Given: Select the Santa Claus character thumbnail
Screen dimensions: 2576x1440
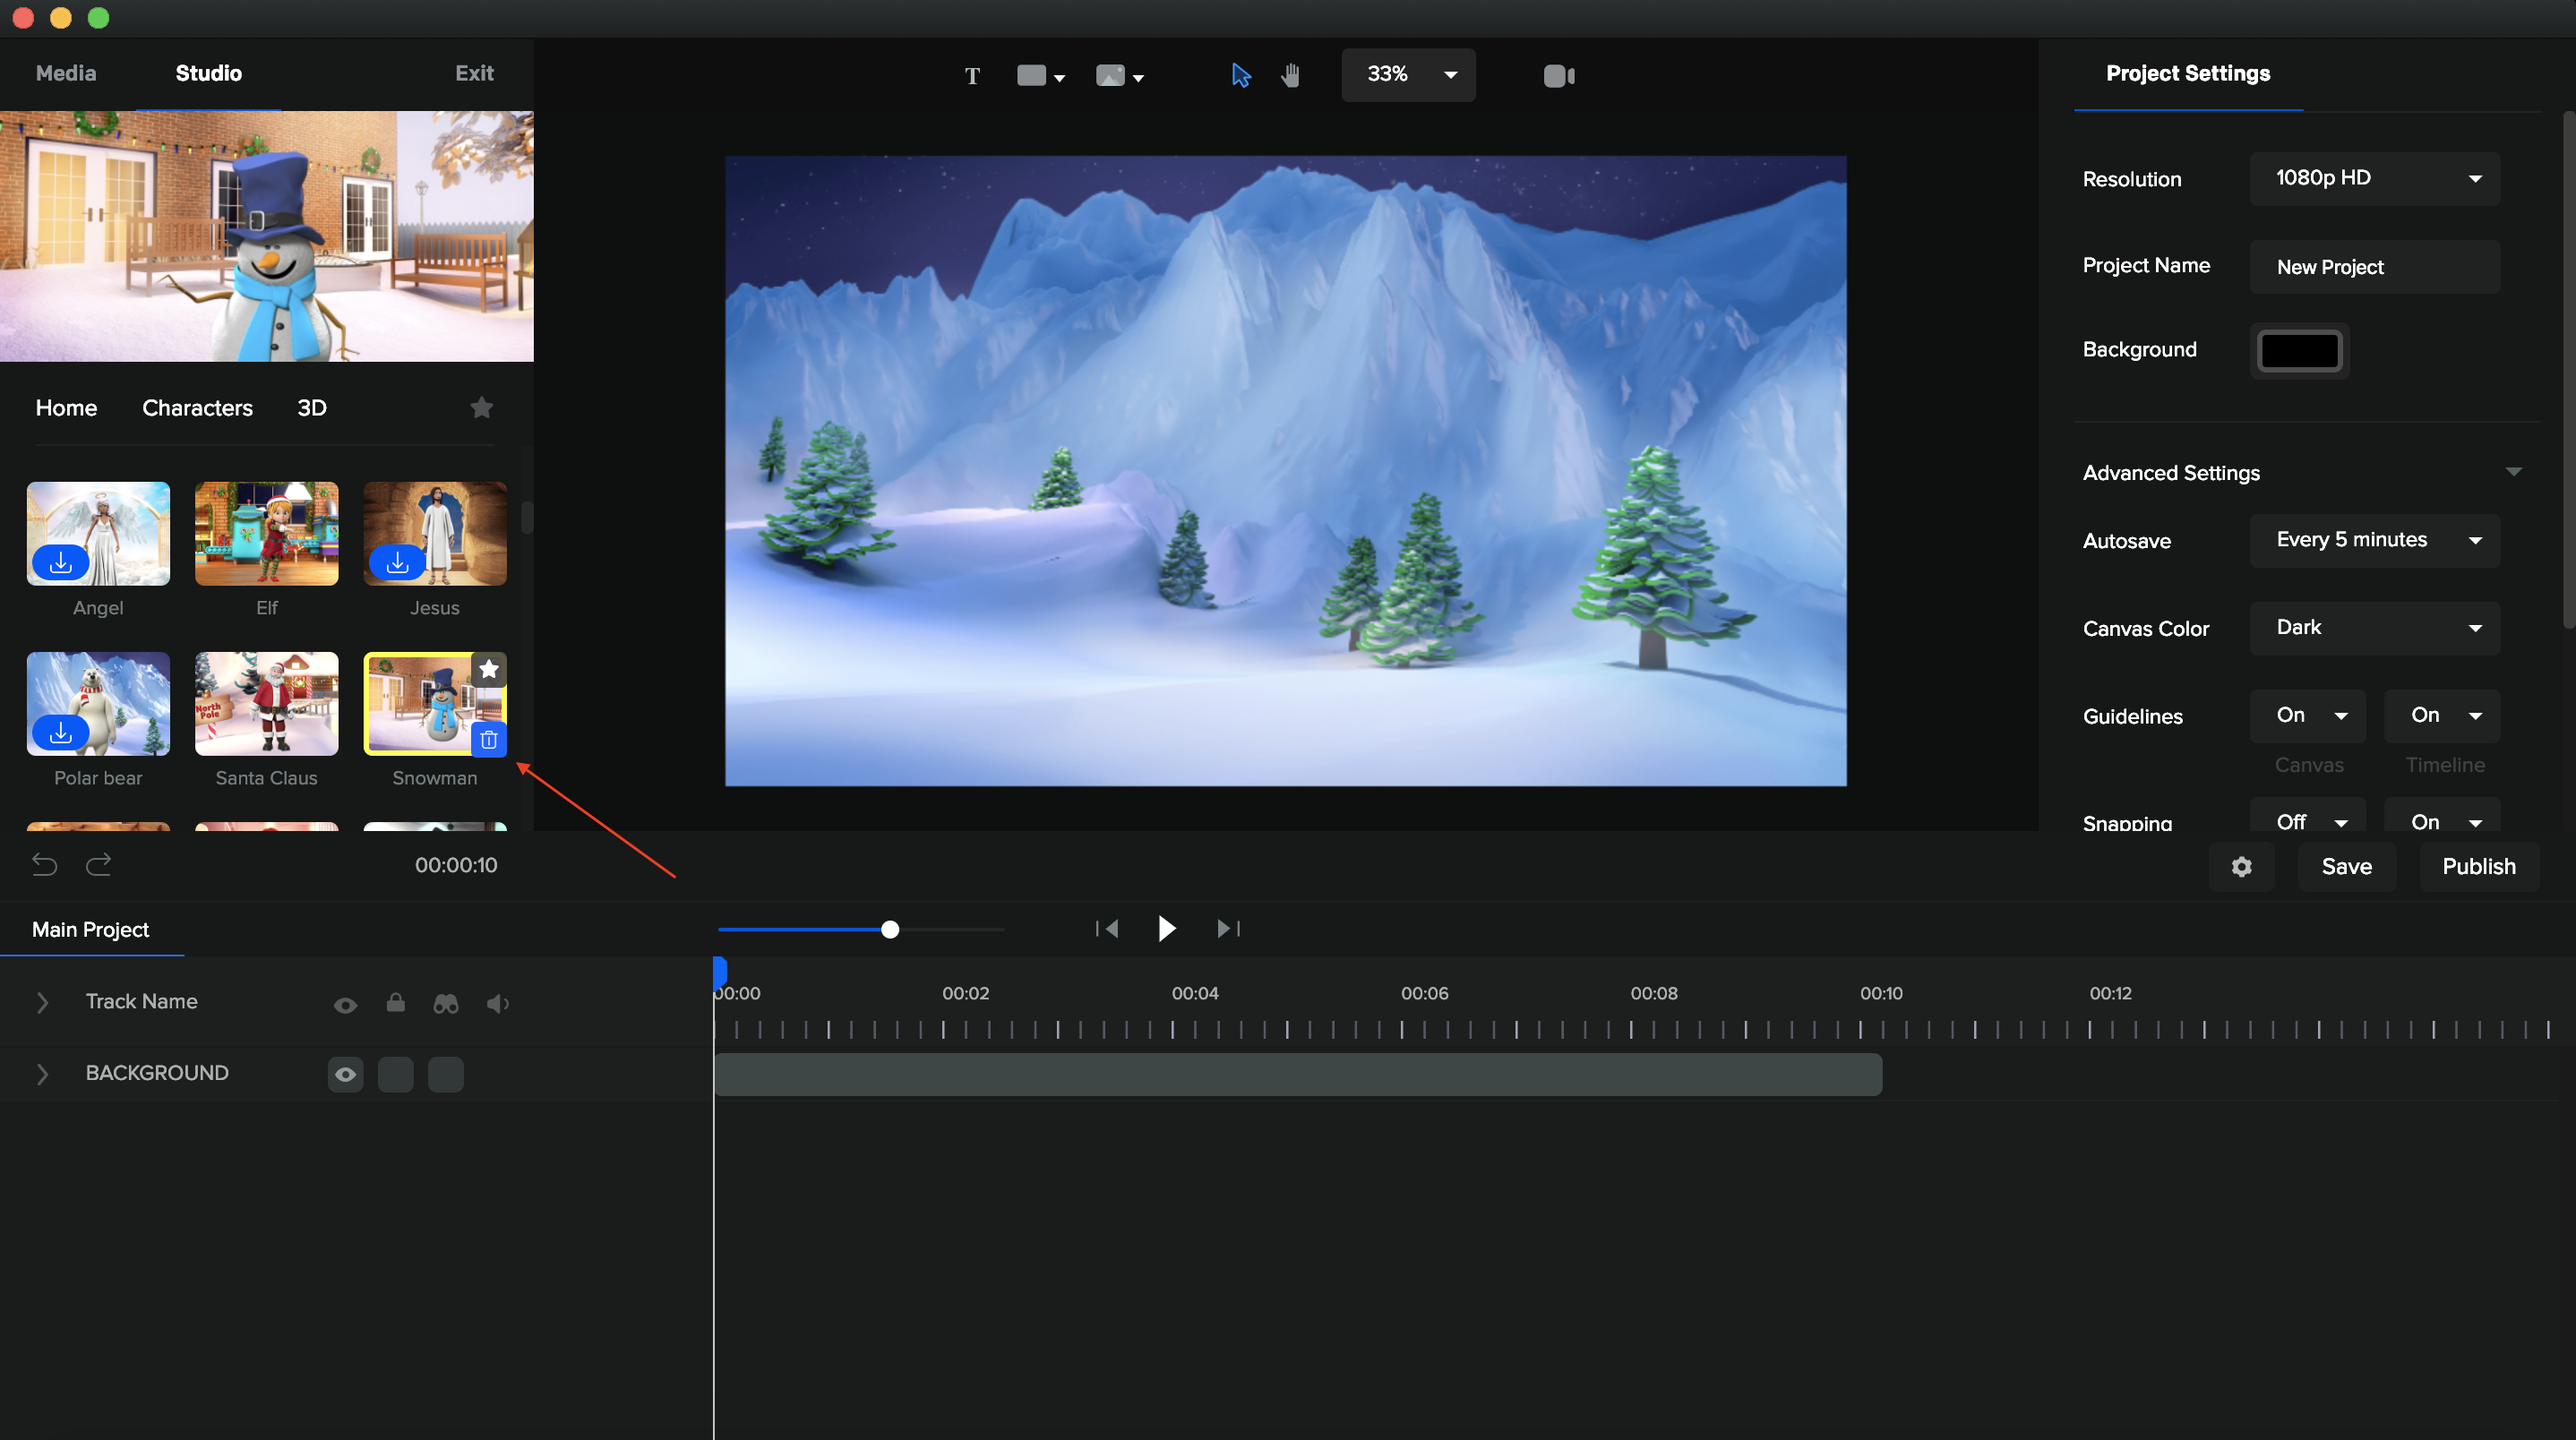Looking at the screenshot, I should pos(266,704).
